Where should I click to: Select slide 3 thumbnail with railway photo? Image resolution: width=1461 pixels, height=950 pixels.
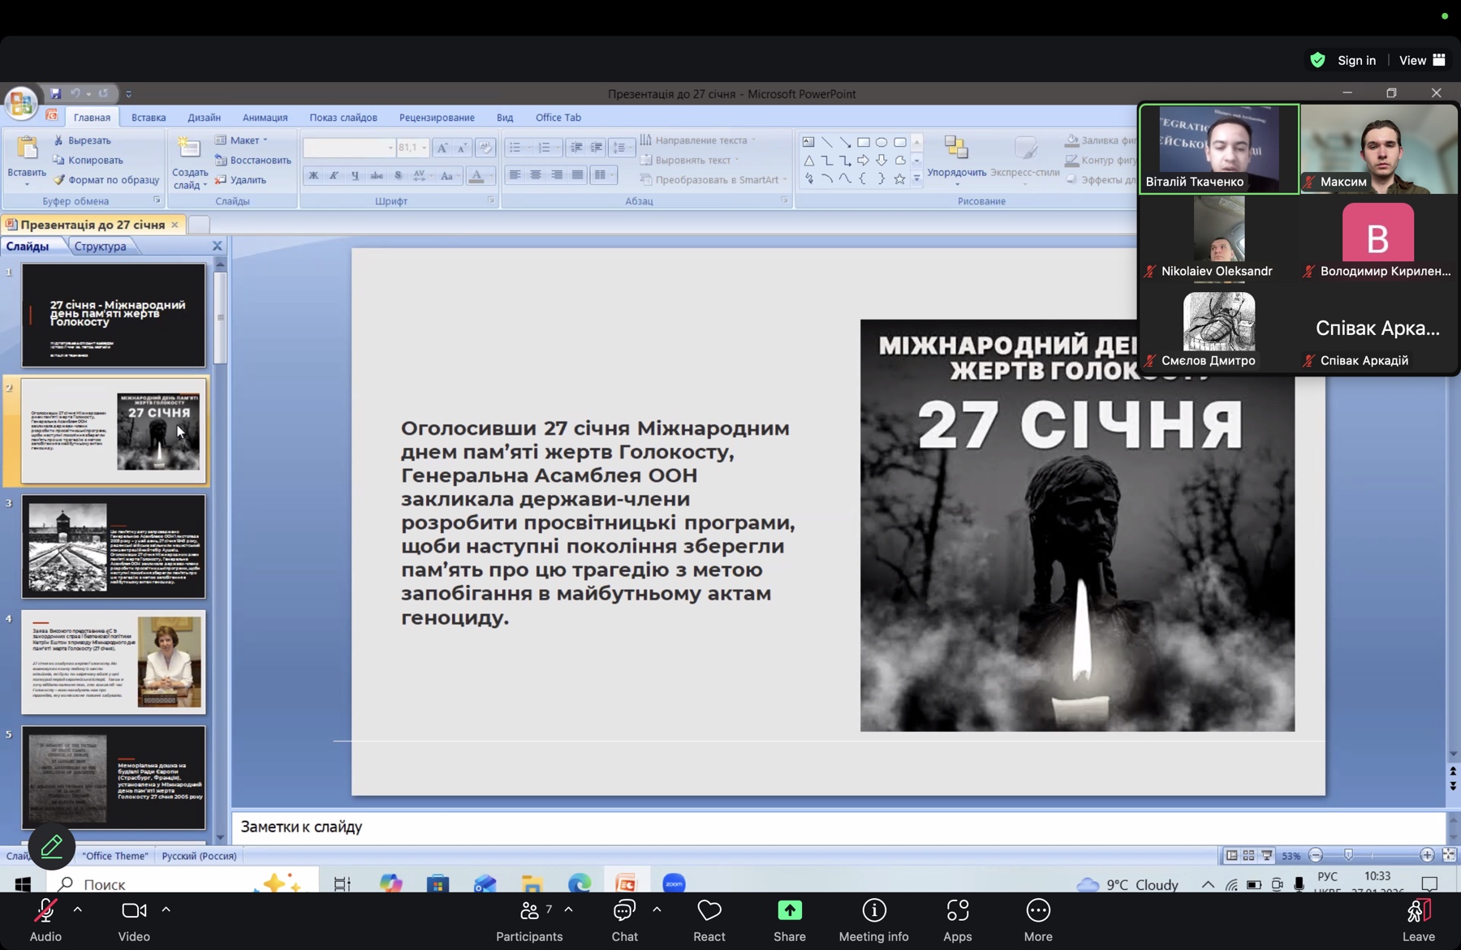[x=114, y=546]
